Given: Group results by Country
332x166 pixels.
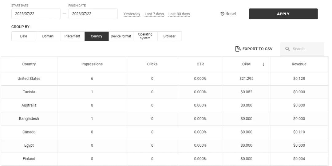Looking at the screenshot, I should 97,36.
